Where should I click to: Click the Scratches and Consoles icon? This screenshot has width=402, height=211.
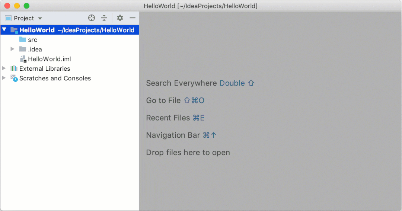click(x=14, y=78)
